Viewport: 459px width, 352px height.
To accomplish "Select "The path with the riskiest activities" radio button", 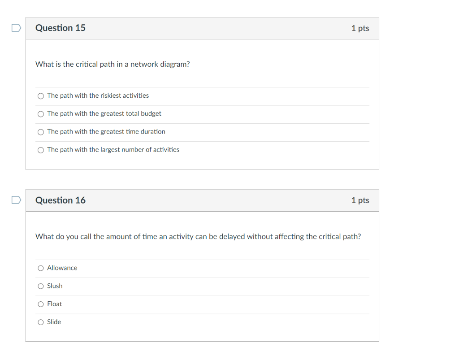I will tap(40, 96).
